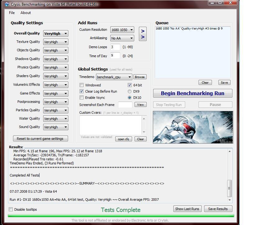This screenshot has width=261, height=225.
Task: Expand the Water Quality dropdown
Action: click(x=56, y=119)
